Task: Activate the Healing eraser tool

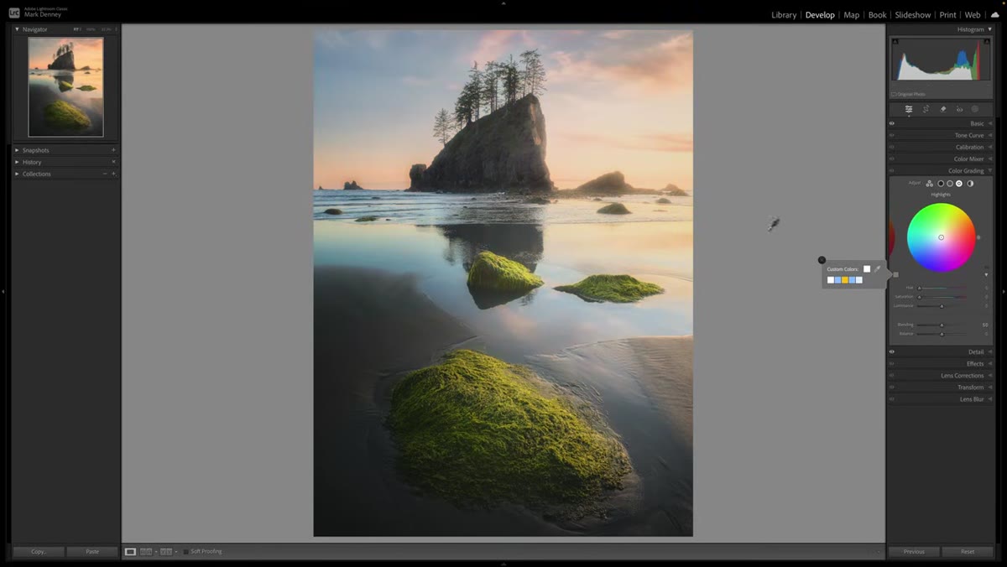Action: (942, 109)
